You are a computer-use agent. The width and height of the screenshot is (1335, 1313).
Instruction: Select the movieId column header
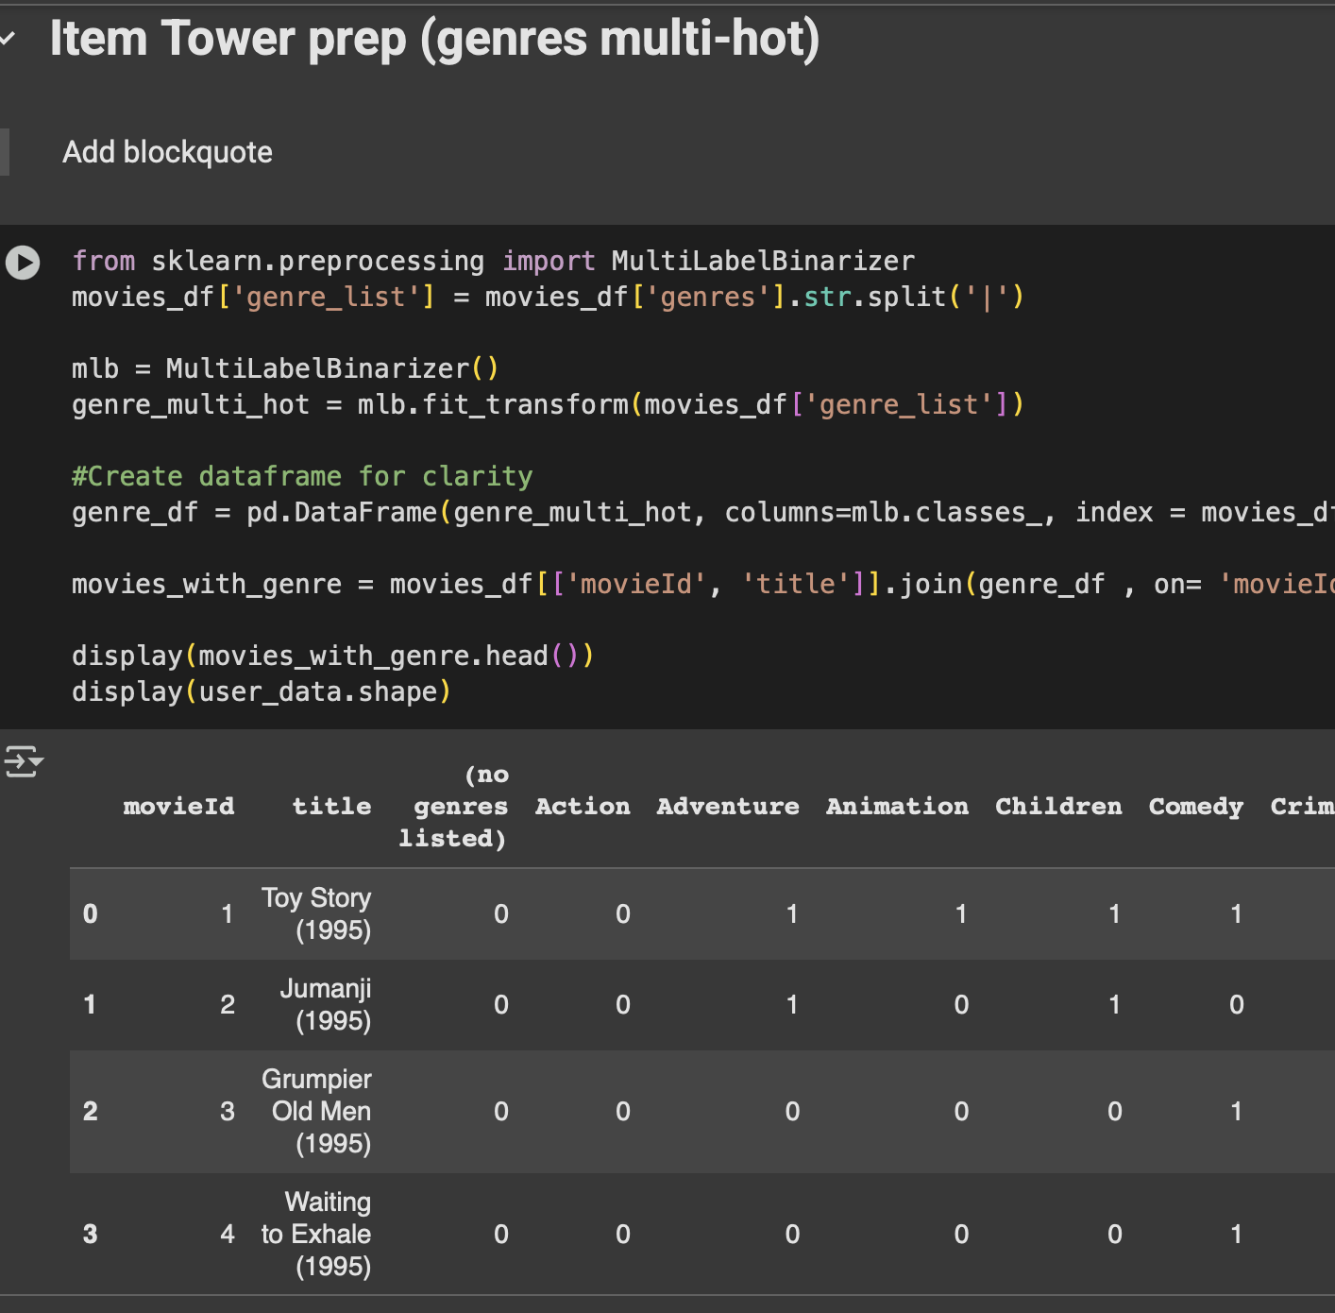click(178, 806)
